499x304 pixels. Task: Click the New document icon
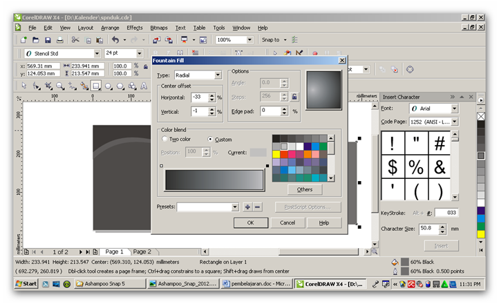(x=23, y=40)
